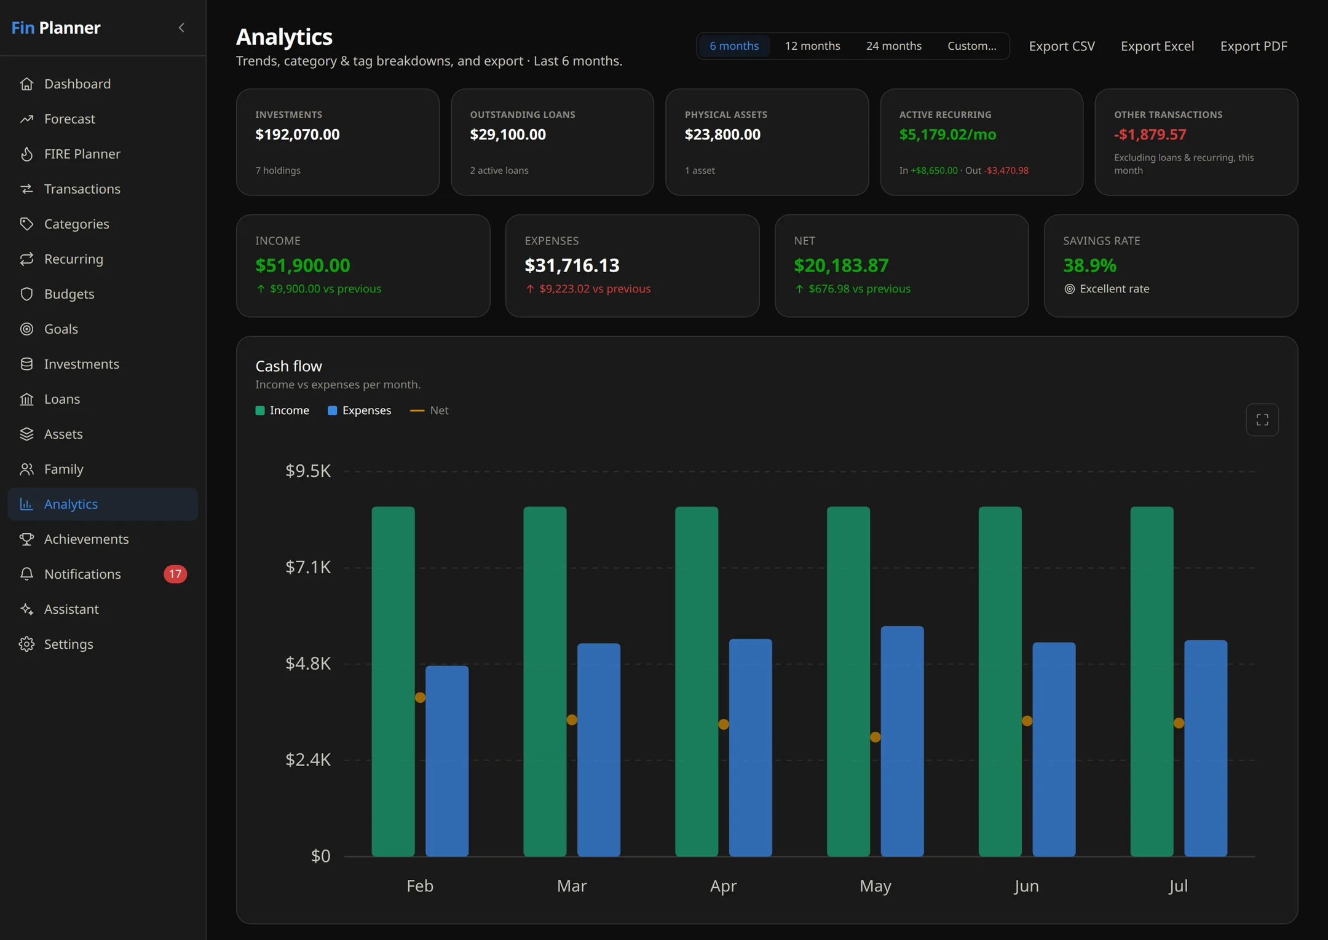
Task: Open the Investments $192,070.00 card
Action: coord(338,142)
